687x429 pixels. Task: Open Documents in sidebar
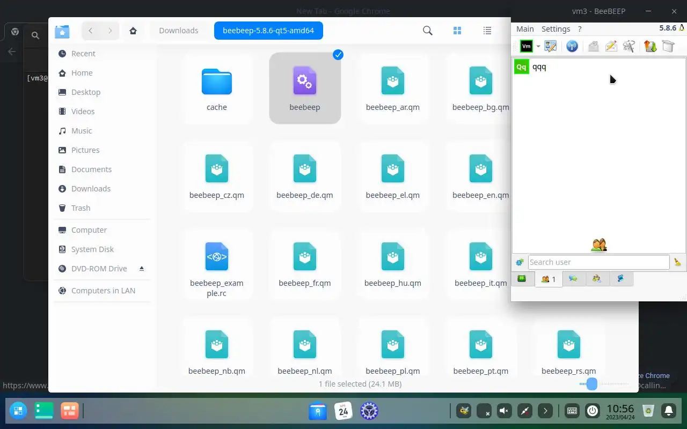[x=102, y=169]
